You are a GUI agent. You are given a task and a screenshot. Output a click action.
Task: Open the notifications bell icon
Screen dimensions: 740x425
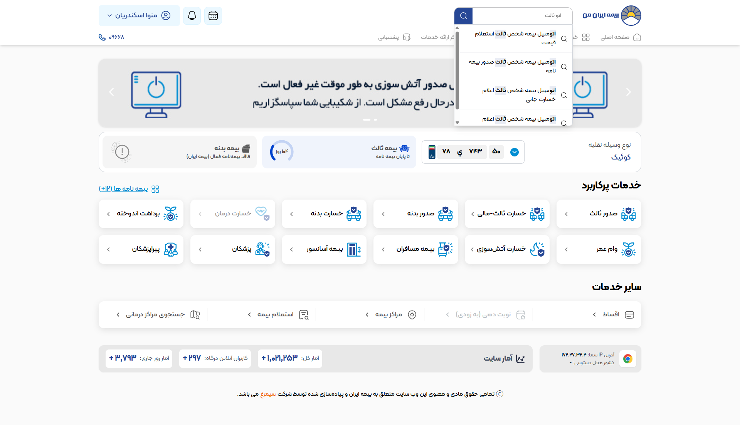[192, 15]
